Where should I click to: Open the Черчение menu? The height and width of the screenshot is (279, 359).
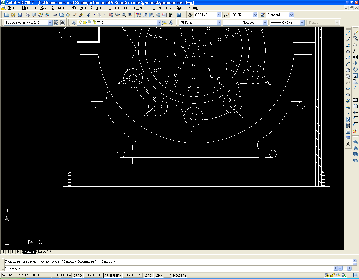pos(118,8)
